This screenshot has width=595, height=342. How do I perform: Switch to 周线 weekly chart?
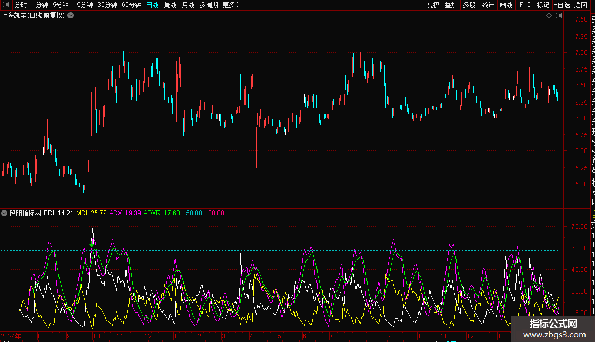click(171, 5)
